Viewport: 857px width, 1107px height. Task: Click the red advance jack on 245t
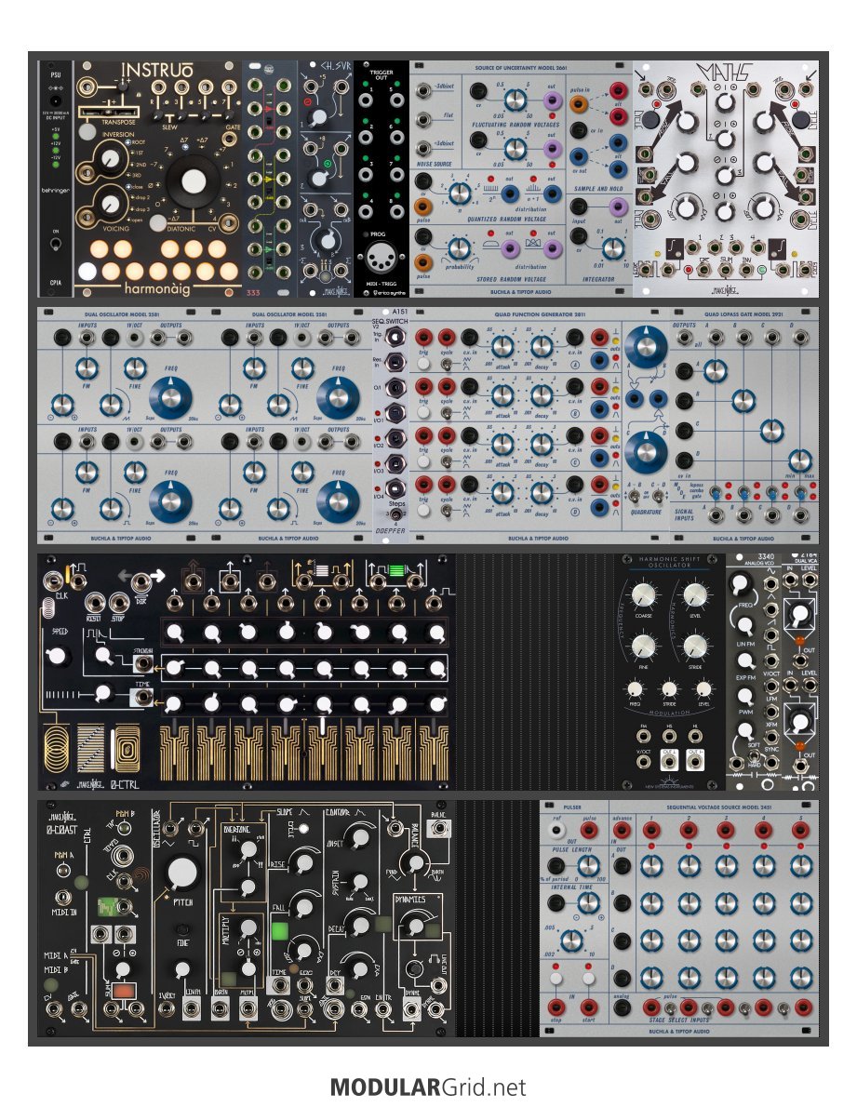[622, 829]
